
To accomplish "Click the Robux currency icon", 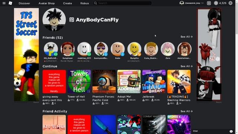I will pyautogui.click(x=216, y=3).
